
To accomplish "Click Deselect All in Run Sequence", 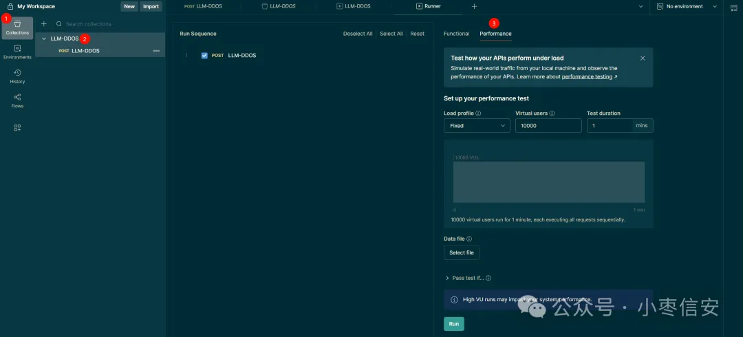I will click(x=358, y=34).
